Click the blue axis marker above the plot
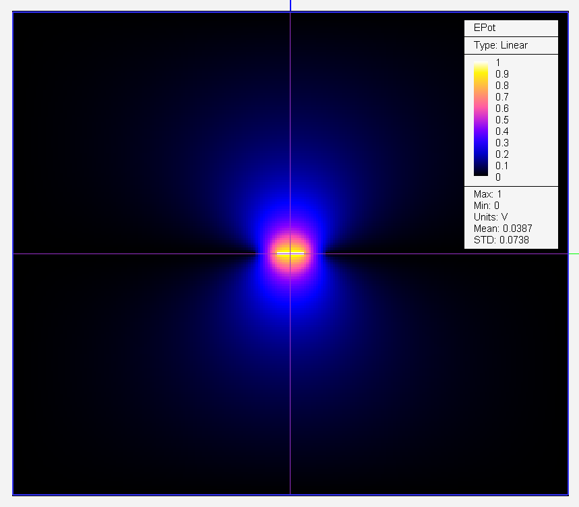Screen dimensions: 579x507 291,5
